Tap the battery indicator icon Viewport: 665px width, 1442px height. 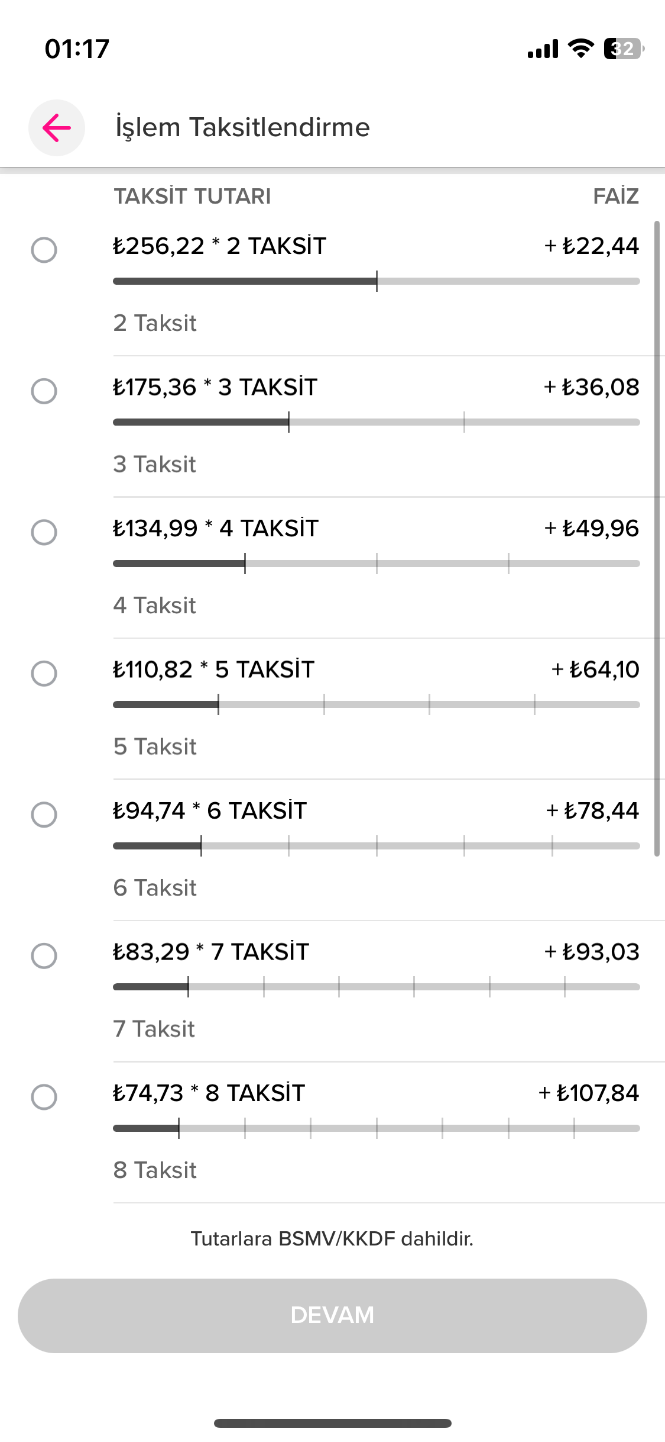(624, 49)
